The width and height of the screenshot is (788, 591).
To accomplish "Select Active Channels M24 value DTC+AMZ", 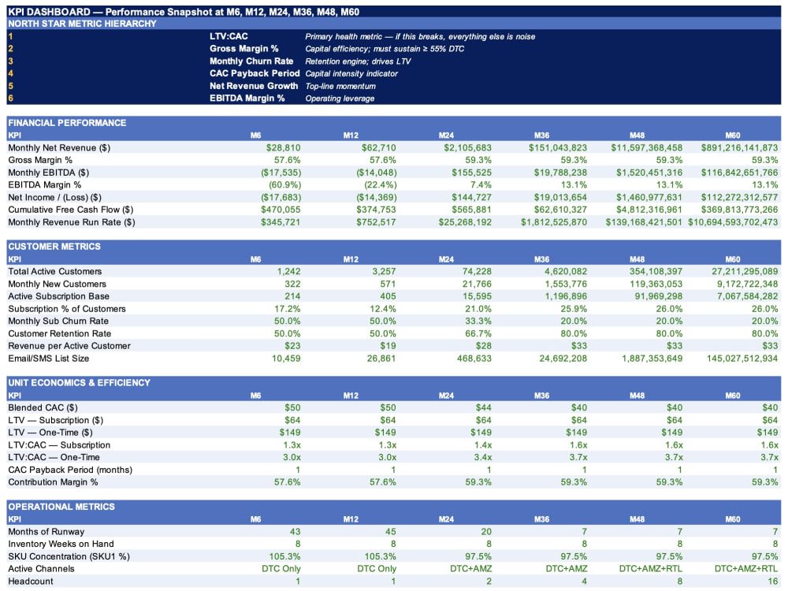I will point(471,569).
